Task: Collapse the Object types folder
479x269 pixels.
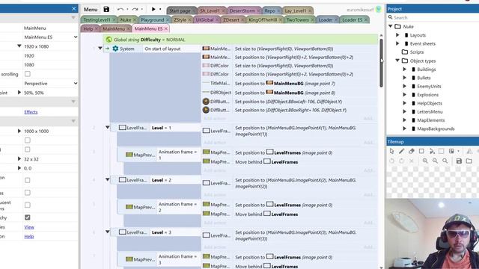Action: (397, 61)
